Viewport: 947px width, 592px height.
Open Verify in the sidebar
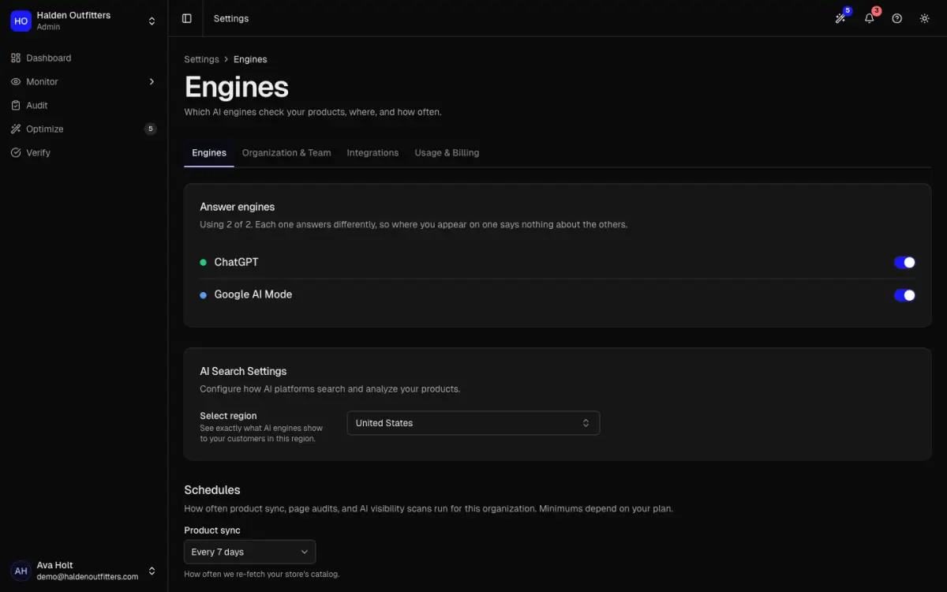coord(84,152)
